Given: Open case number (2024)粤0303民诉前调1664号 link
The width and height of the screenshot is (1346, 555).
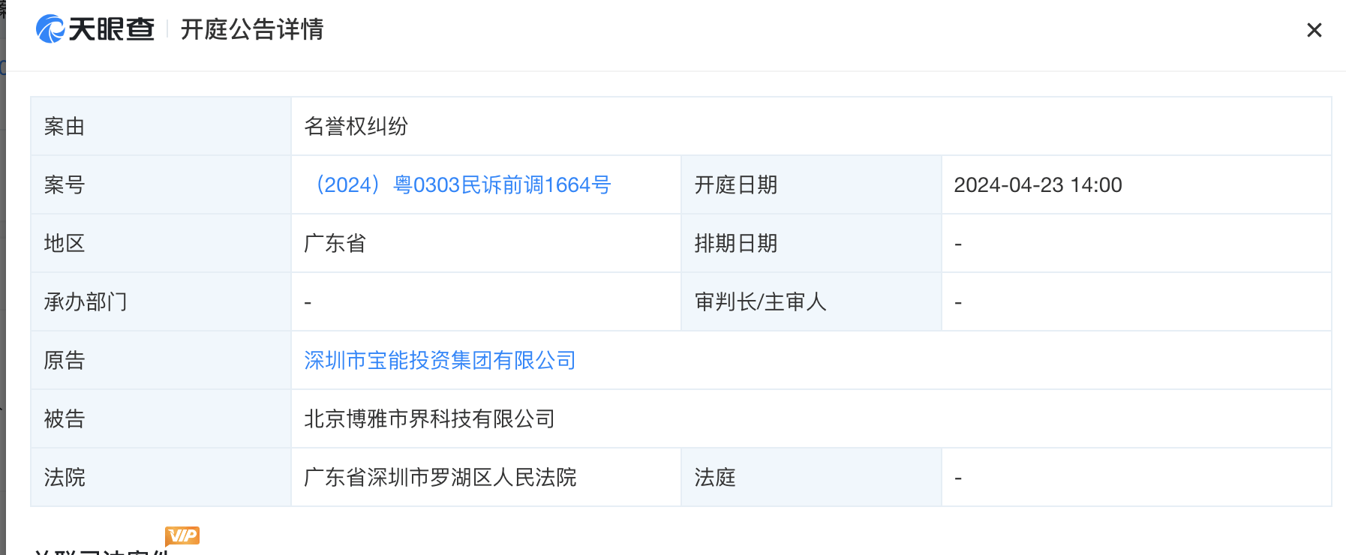Looking at the screenshot, I should (463, 185).
